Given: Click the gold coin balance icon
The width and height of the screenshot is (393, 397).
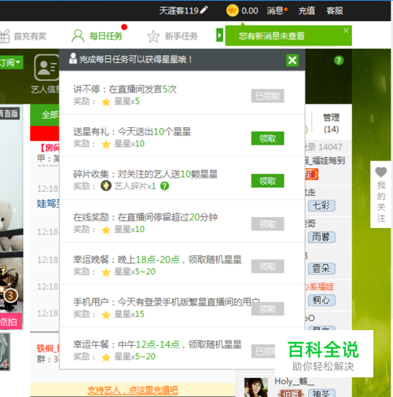Looking at the screenshot, I should [232, 11].
